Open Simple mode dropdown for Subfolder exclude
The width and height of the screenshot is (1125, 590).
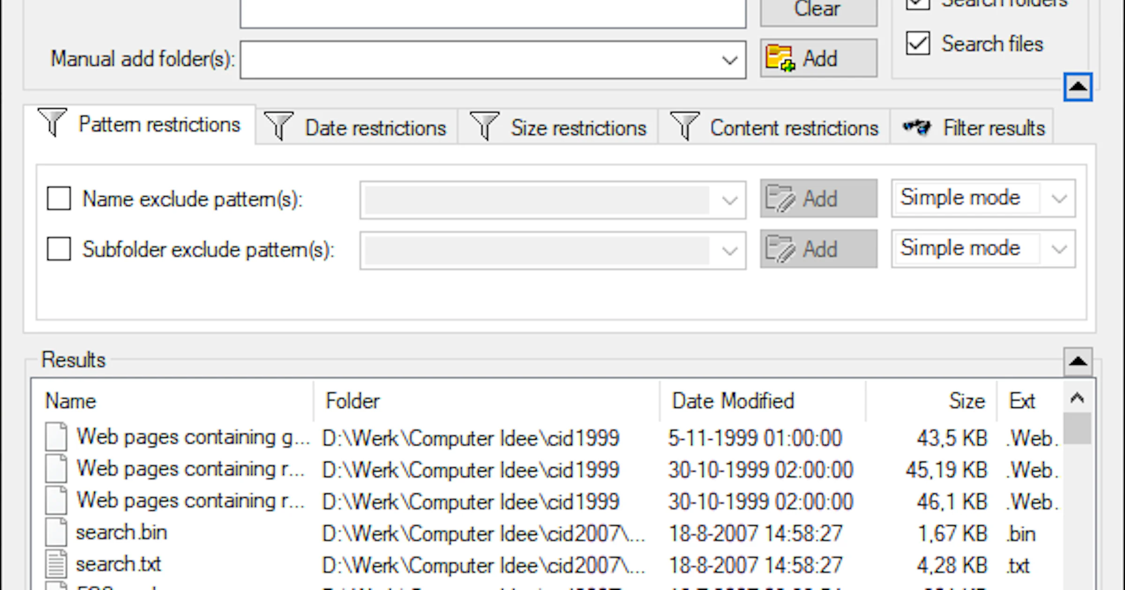(1058, 249)
